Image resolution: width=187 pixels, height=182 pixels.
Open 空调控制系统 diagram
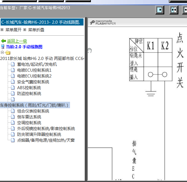pos(29,123)
